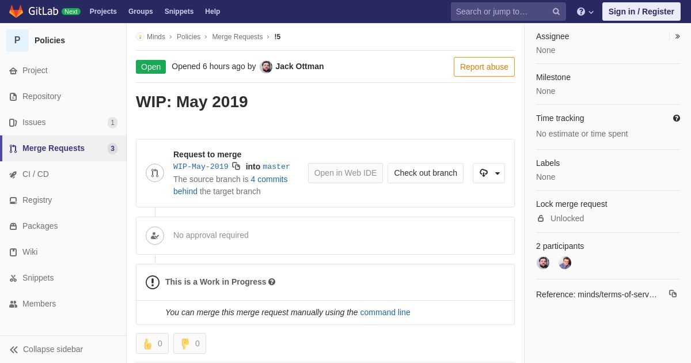Click the search magnifier icon
This screenshot has height=363, width=691.
click(556, 12)
